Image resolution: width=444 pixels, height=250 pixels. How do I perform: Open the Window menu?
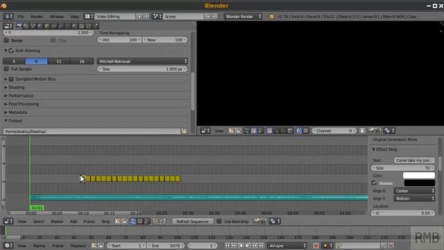coord(57,17)
